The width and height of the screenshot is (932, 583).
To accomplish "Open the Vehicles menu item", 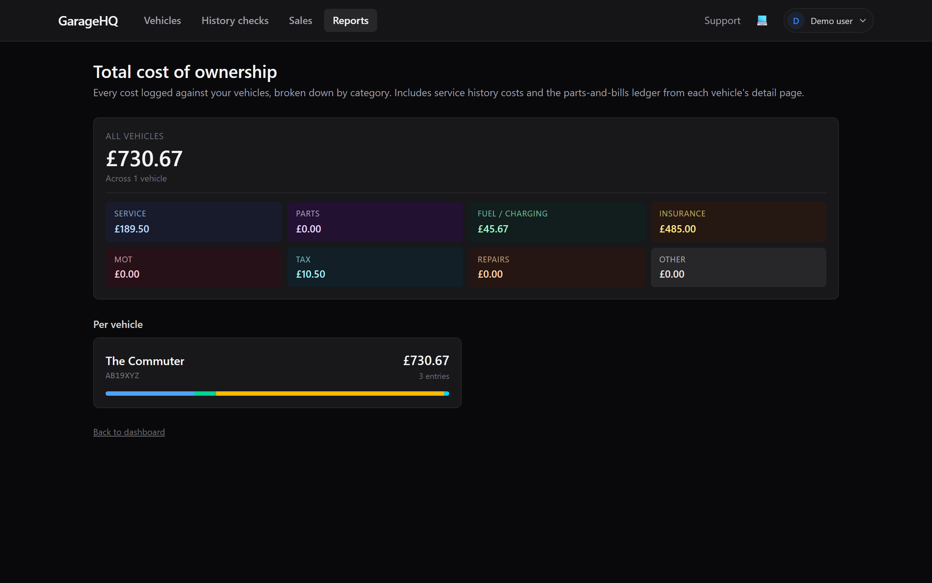I will [x=162, y=20].
